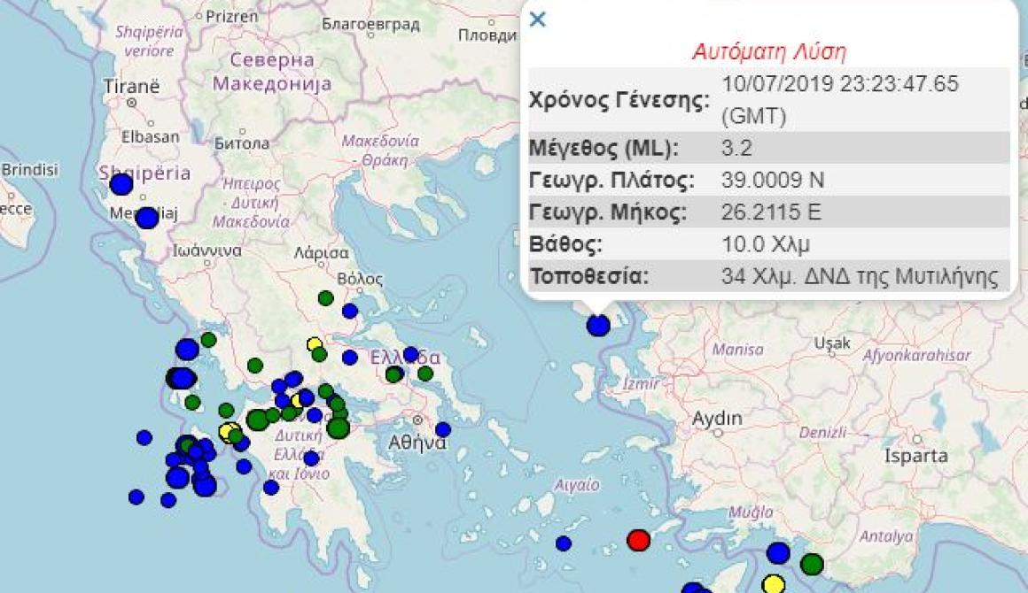Click the Северна Македонија country label
Image resolution: width=1028 pixels, height=593 pixels.
tap(272, 72)
